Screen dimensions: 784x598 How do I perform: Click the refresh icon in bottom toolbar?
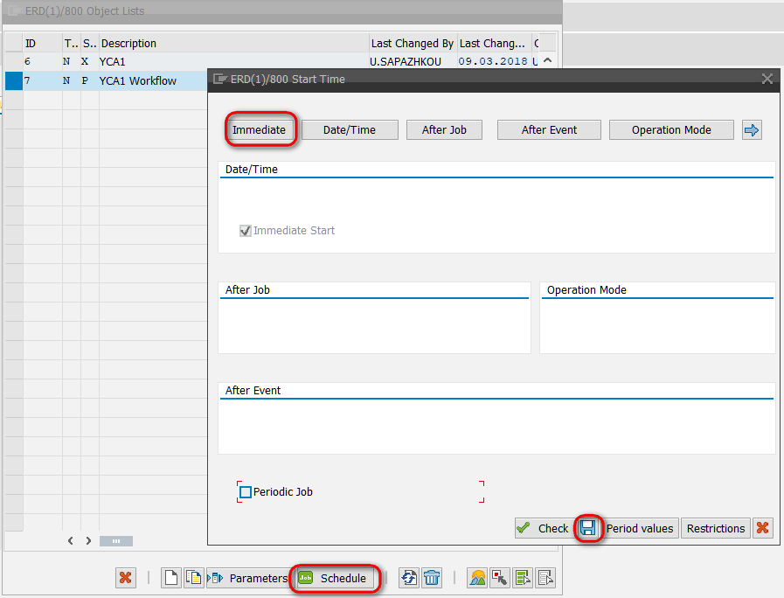[409, 578]
